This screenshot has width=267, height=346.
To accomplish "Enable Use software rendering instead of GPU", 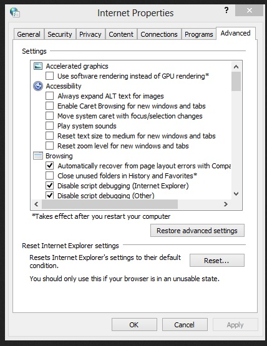I will [x=49, y=76].
